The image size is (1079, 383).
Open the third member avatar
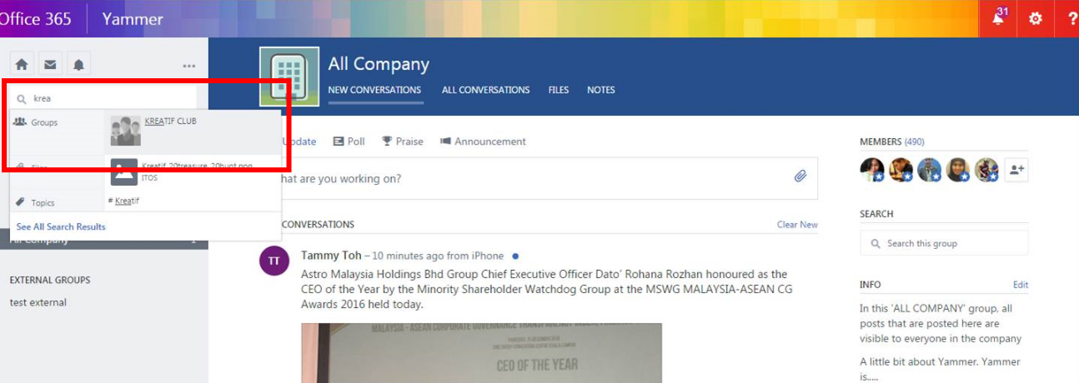point(929,170)
